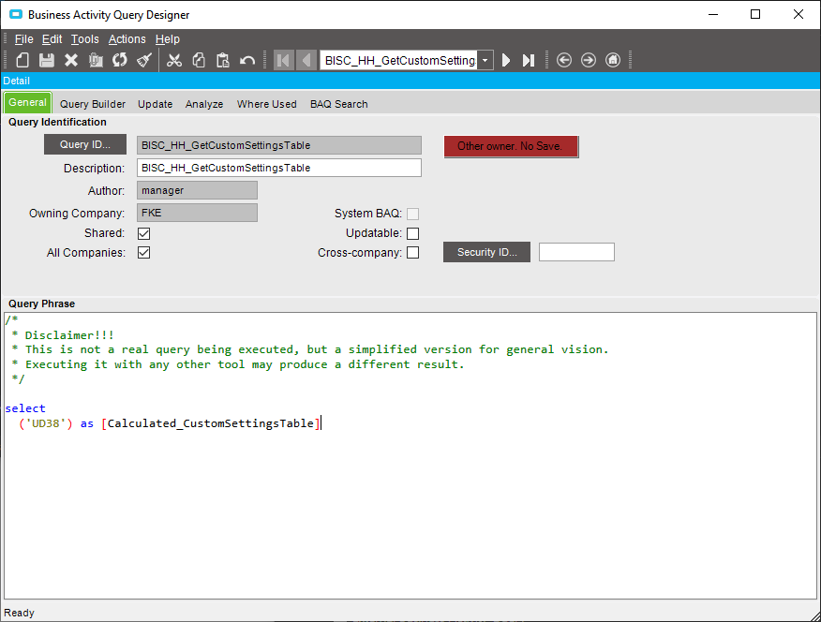This screenshot has height=622, width=821.
Task: Uncheck the All Companies checkbox
Action: (x=144, y=253)
